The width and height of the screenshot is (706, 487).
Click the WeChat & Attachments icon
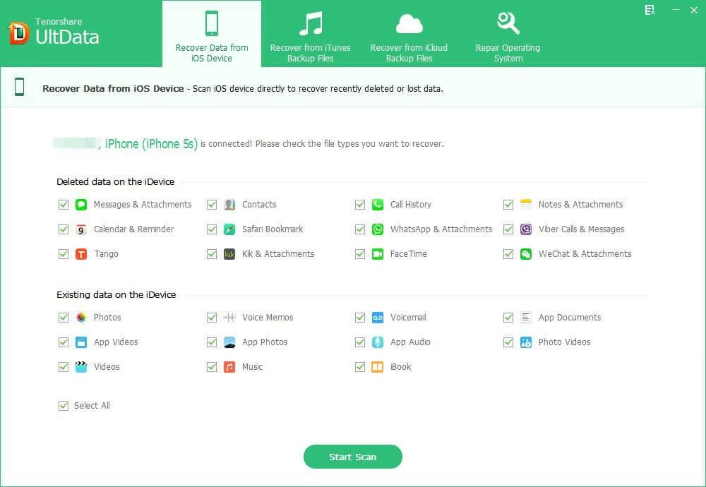pos(526,254)
